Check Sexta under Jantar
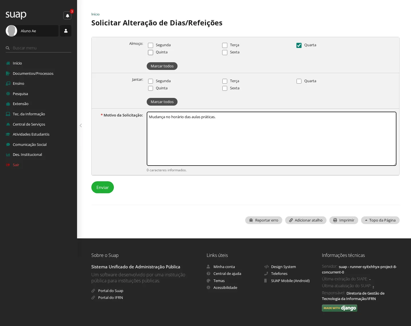Screen dimensions: 411x326 225,88
